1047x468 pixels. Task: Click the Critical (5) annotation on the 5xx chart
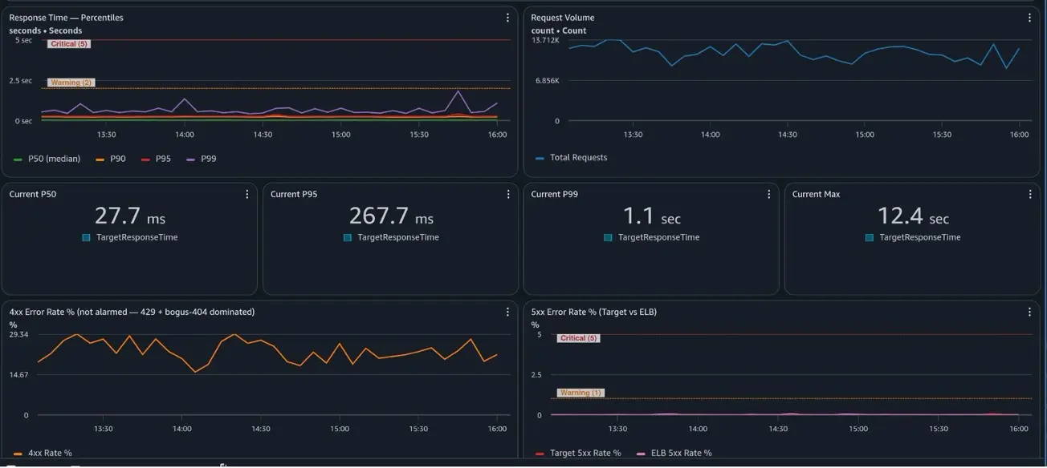[579, 338]
